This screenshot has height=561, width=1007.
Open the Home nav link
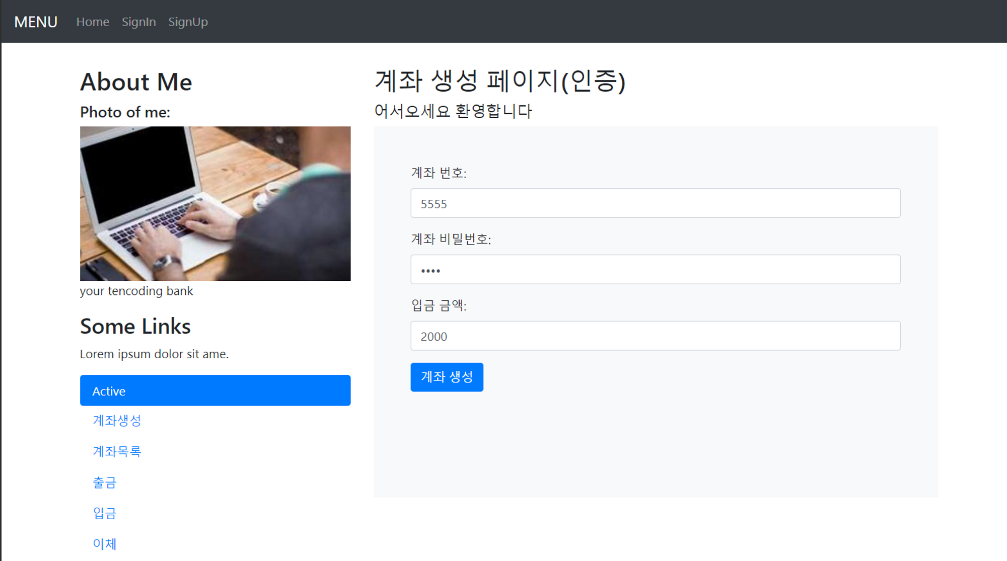[x=93, y=22]
